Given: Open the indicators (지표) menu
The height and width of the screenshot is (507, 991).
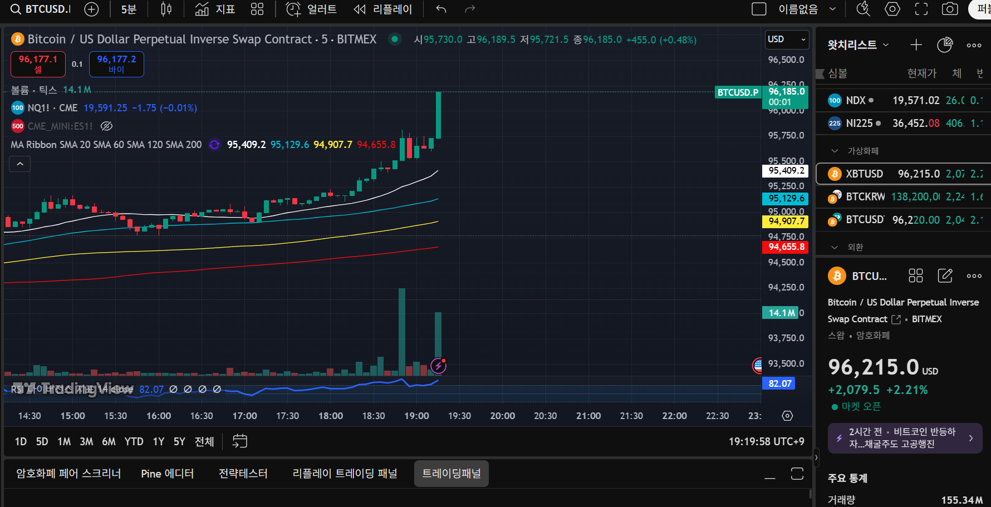Looking at the screenshot, I should [x=215, y=9].
